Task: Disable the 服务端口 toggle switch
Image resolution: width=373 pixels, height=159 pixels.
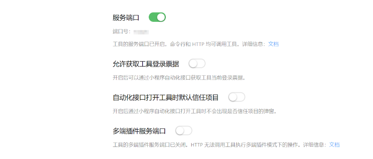Action: tap(157, 17)
